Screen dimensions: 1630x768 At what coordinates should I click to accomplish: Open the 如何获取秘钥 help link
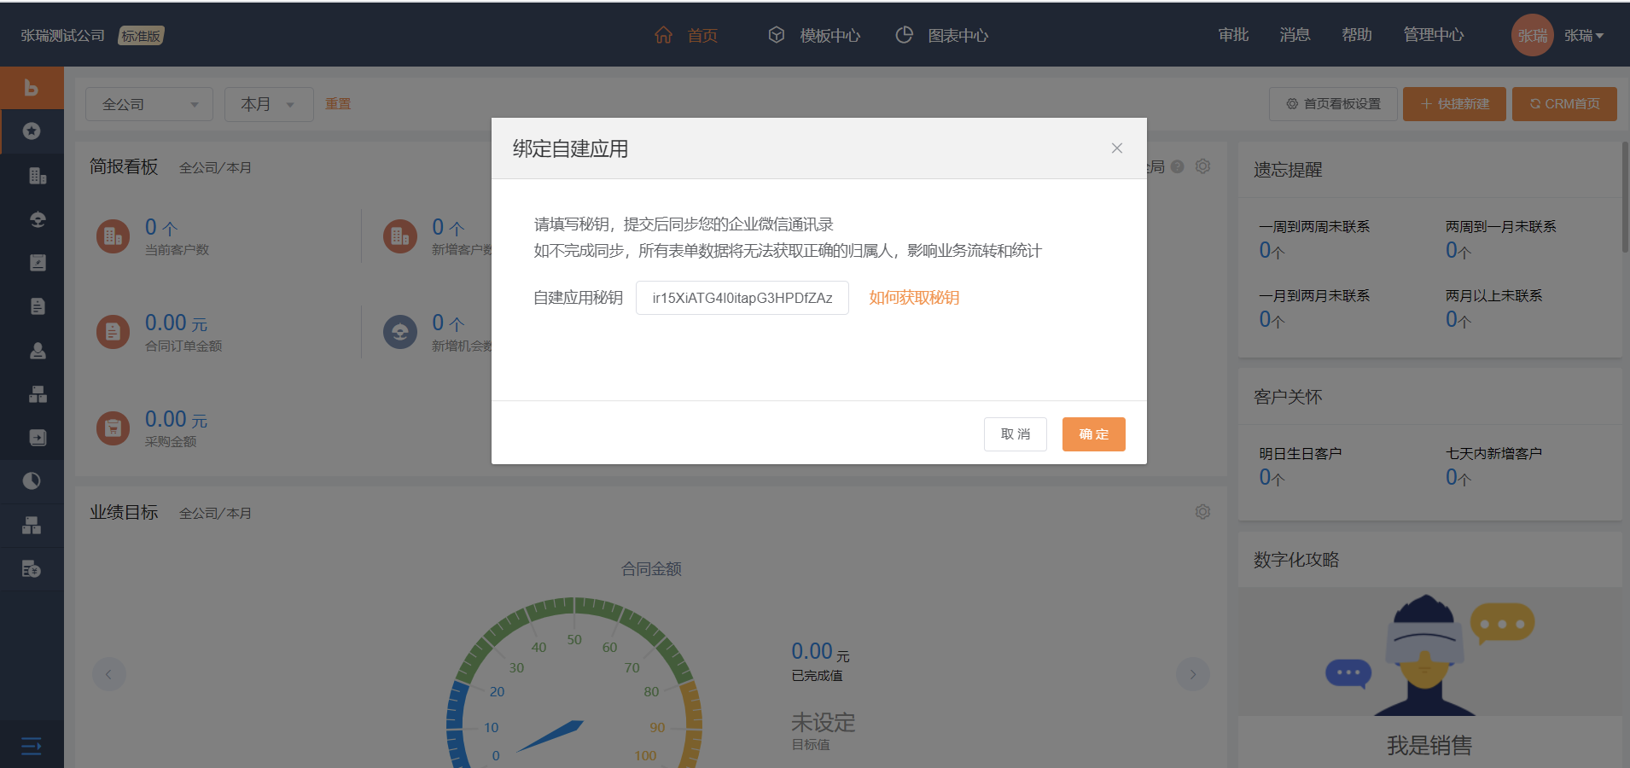point(914,298)
